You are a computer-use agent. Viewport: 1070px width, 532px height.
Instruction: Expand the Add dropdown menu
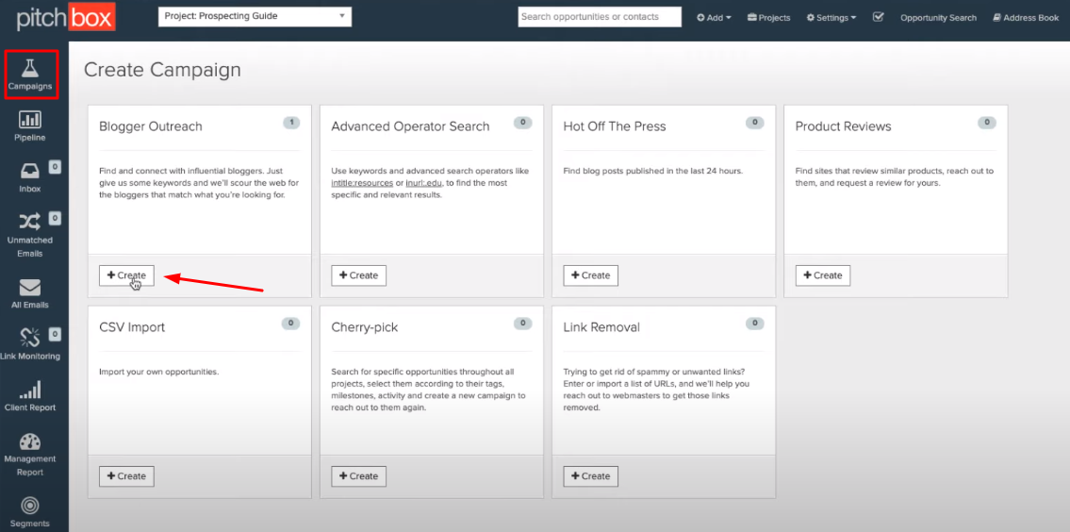click(x=714, y=18)
